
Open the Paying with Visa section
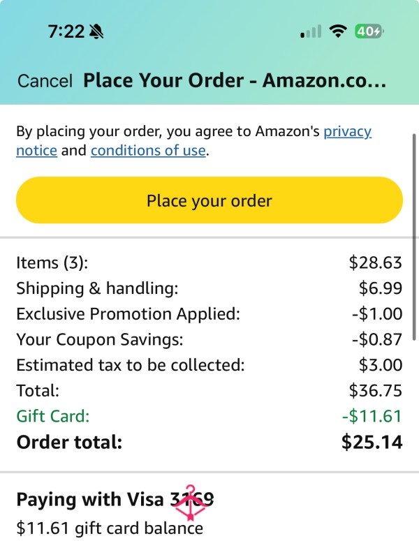(115, 499)
